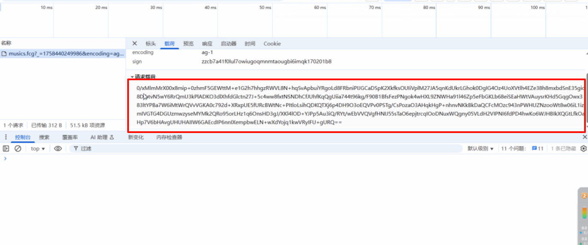Switch to the 标头 tab

click(150, 44)
